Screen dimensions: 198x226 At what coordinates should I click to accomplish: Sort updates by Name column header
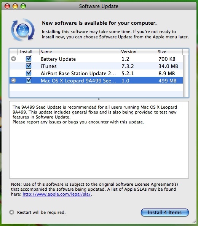point(80,52)
